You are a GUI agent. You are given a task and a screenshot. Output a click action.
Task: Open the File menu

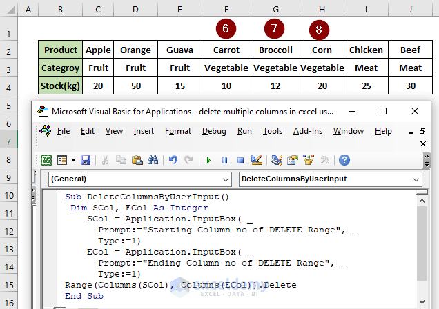pyautogui.click(x=64, y=131)
